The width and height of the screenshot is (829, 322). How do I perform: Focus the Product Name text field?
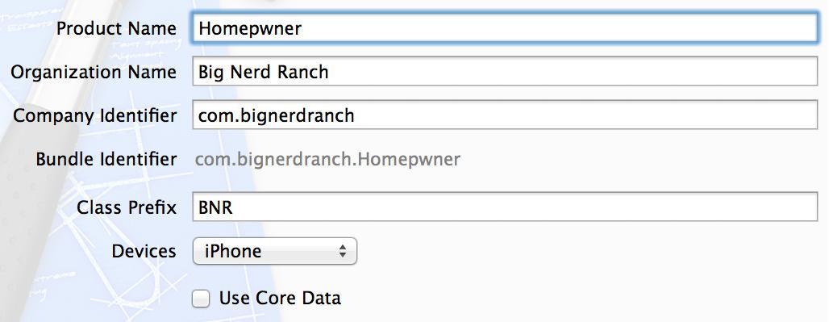coord(505,28)
